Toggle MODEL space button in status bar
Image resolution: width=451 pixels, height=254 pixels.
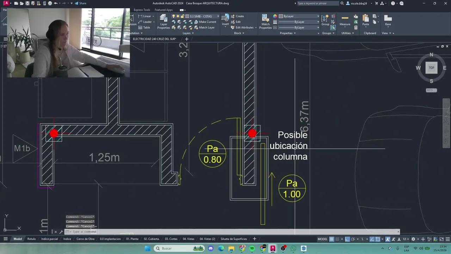(x=322, y=239)
